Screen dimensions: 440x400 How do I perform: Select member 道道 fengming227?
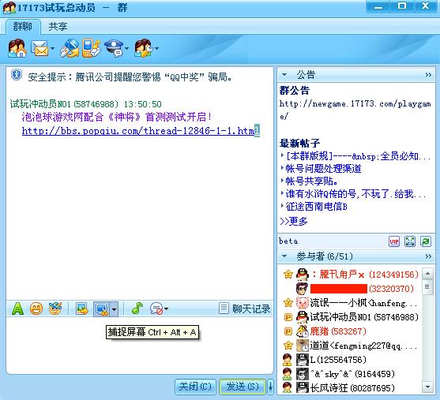click(351, 346)
